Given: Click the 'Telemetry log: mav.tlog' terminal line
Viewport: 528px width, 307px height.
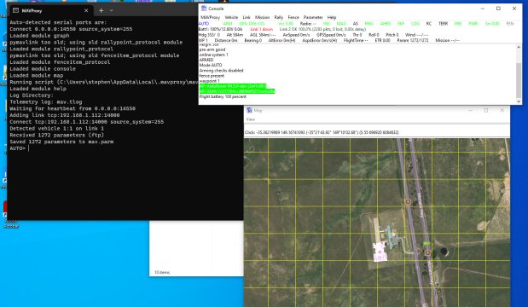Looking at the screenshot, I should 46,101.
